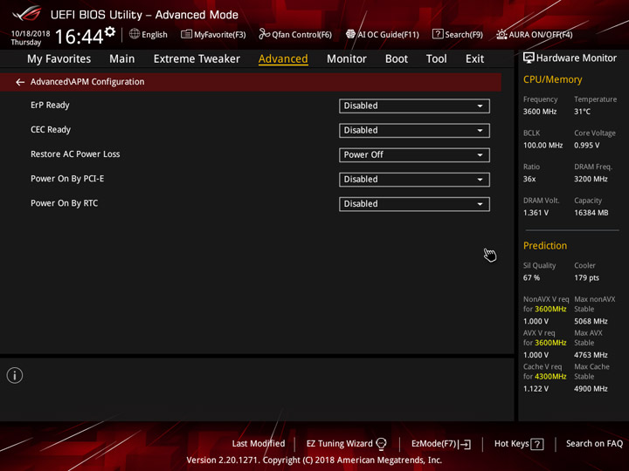
Task: Switch to the Main tab
Action: click(x=122, y=59)
